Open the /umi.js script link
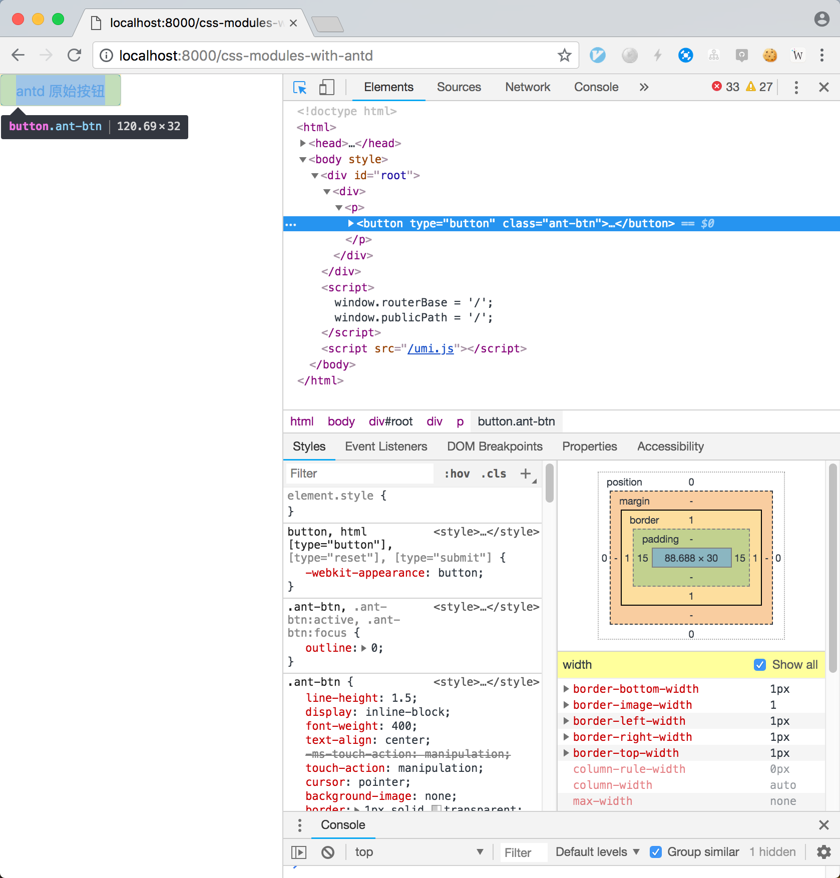The width and height of the screenshot is (840, 878). [431, 348]
